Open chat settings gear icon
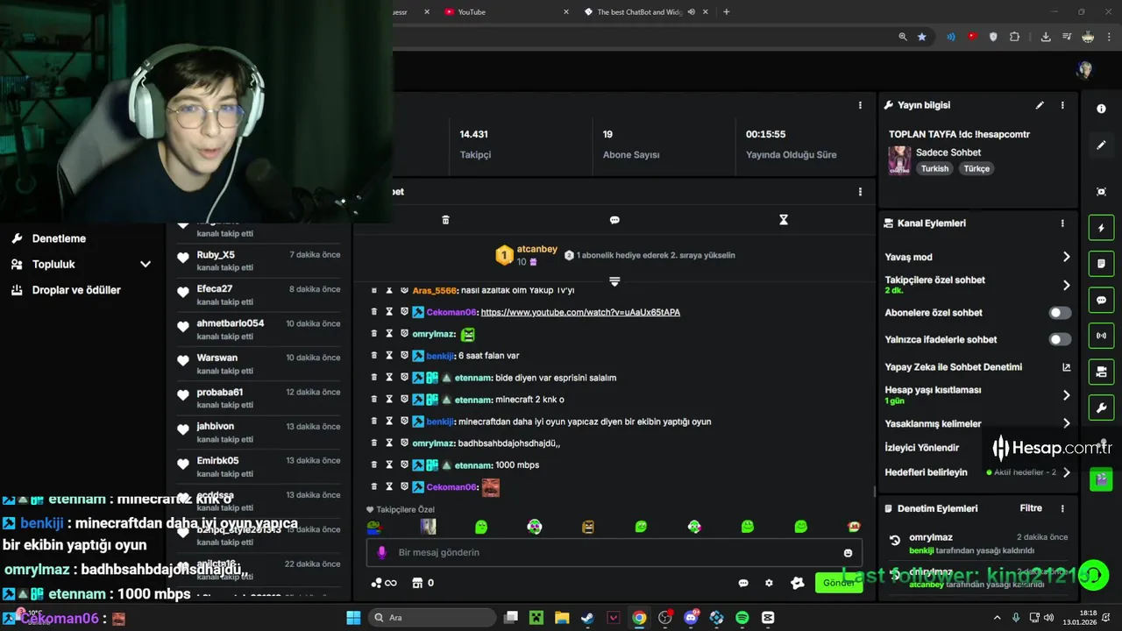The height and width of the screenshot is (631, 1122). point(769,583)
